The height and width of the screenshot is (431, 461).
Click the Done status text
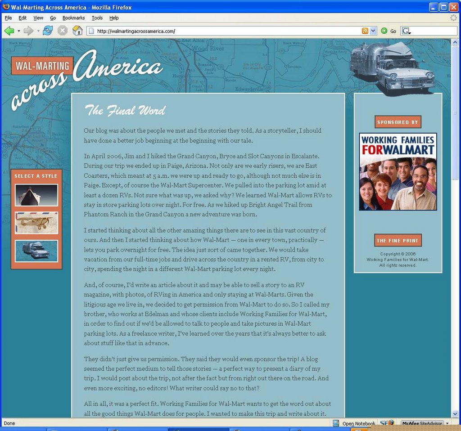pyautogui.click(x=9, y=423)
